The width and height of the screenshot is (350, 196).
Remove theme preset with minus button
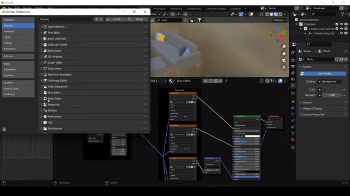[x=101, y=20]
